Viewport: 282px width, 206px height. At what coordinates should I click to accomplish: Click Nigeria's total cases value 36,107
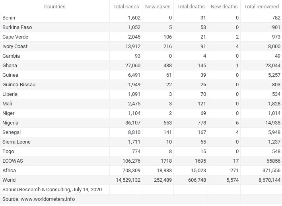(x=133, y=123)
